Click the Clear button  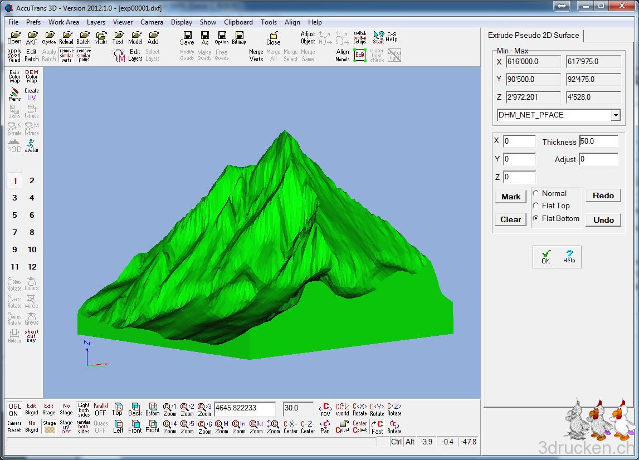(x=511, y=219)
